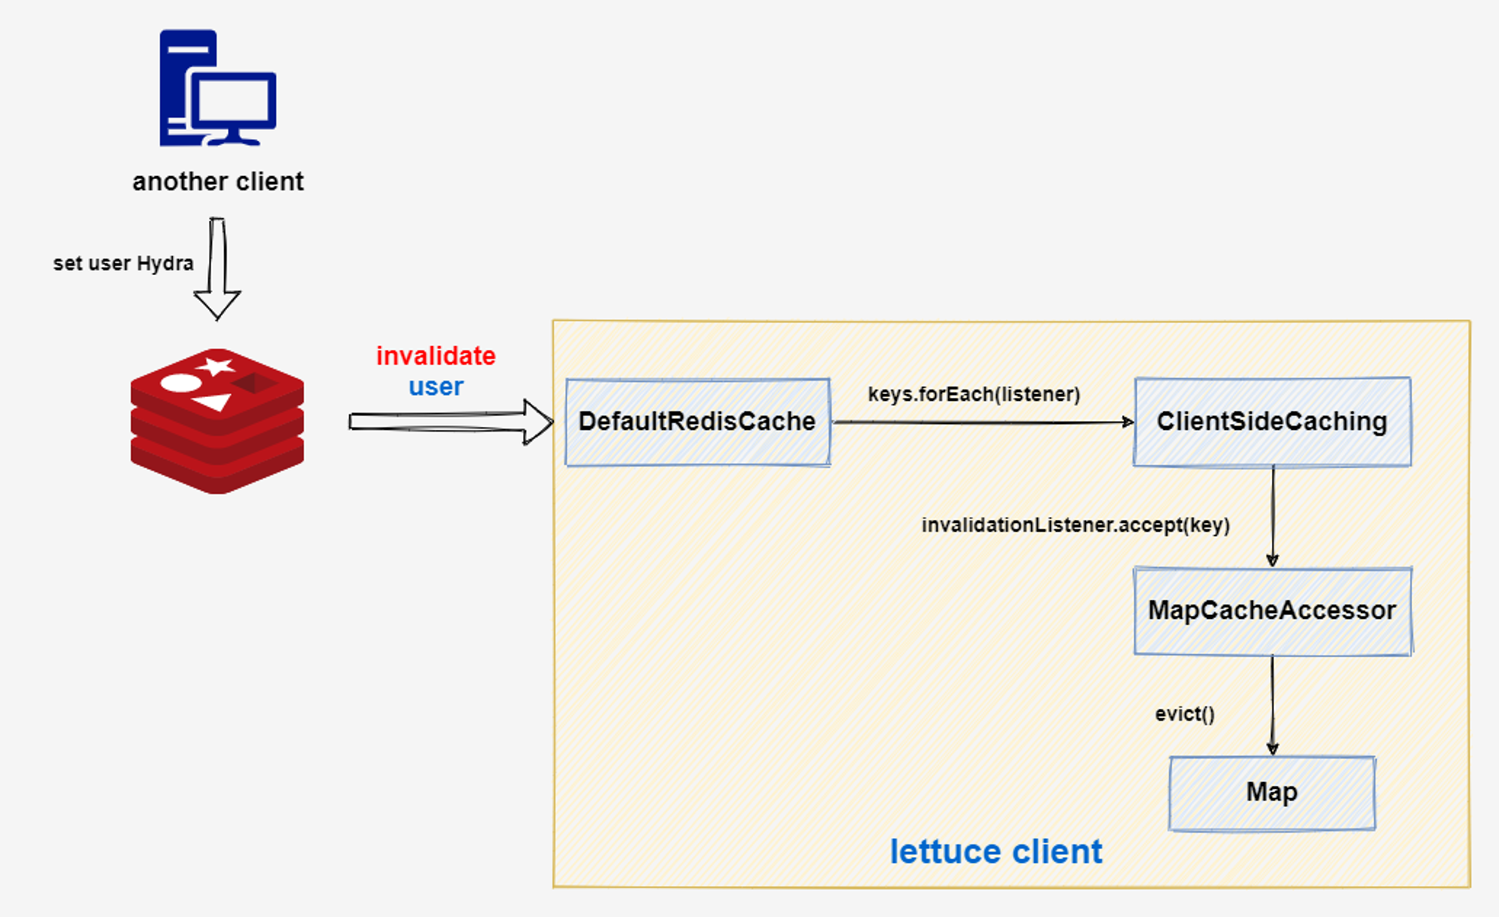Select the Map box
1499x917 pixels.
click(1272, 793)
